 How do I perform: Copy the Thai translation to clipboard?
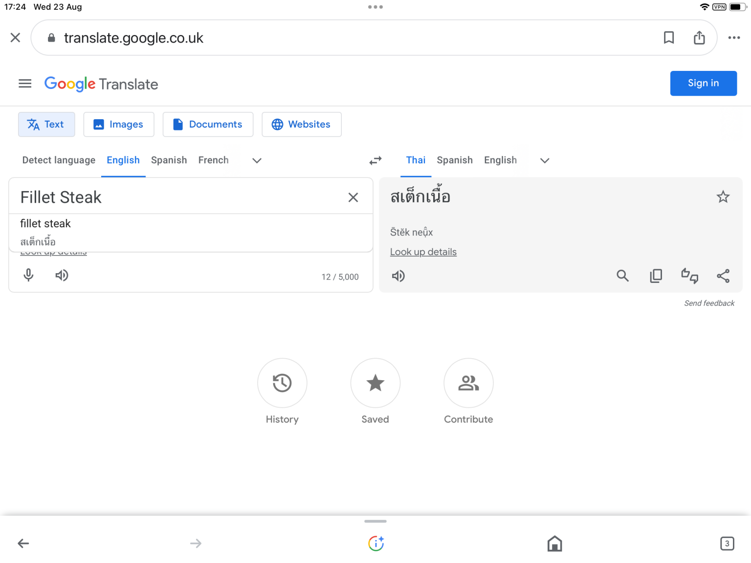656,276
